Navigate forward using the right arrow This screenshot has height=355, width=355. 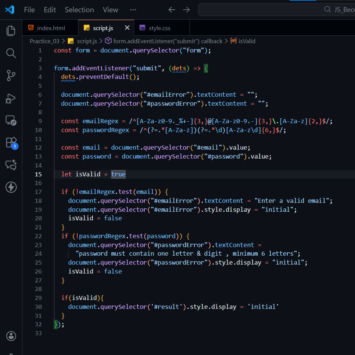point(186,10)
